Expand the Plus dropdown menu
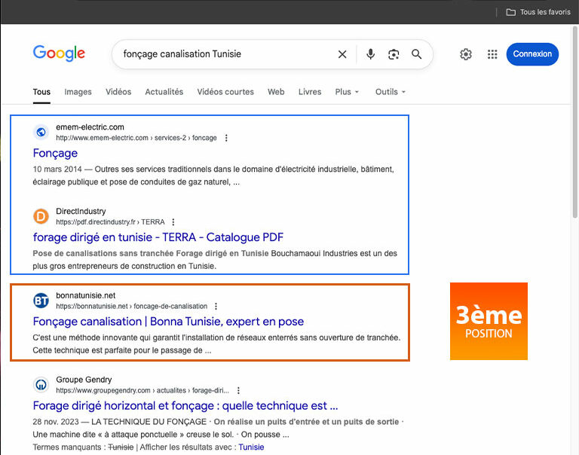This screenshot has height=455, width=579. (x=347, y=92)
